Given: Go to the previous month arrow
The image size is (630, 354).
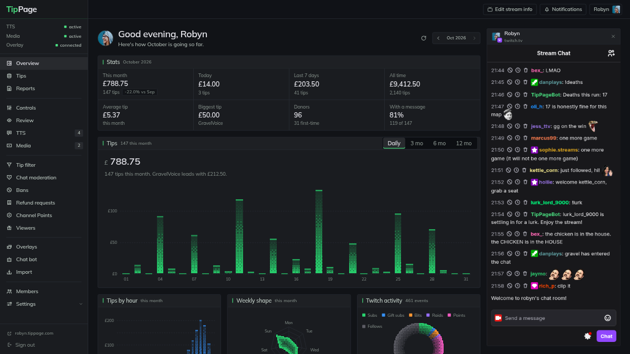Looking at the screenshot, I should pos(438,38).
